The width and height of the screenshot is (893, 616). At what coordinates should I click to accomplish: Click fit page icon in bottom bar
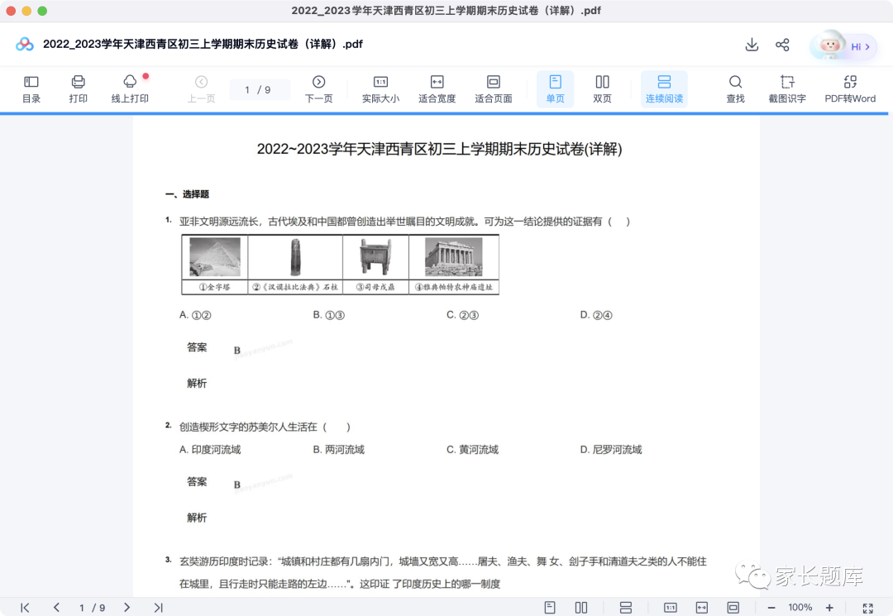click(x=733, y=608)
